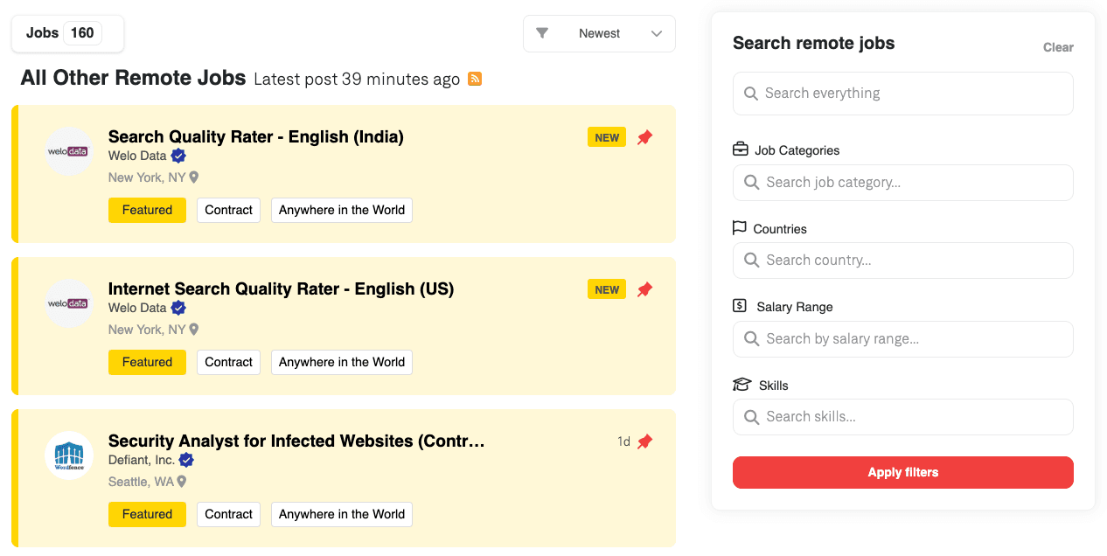
Task: Click the pin icon on Search Quality Rater job
Action: [644, 137]
